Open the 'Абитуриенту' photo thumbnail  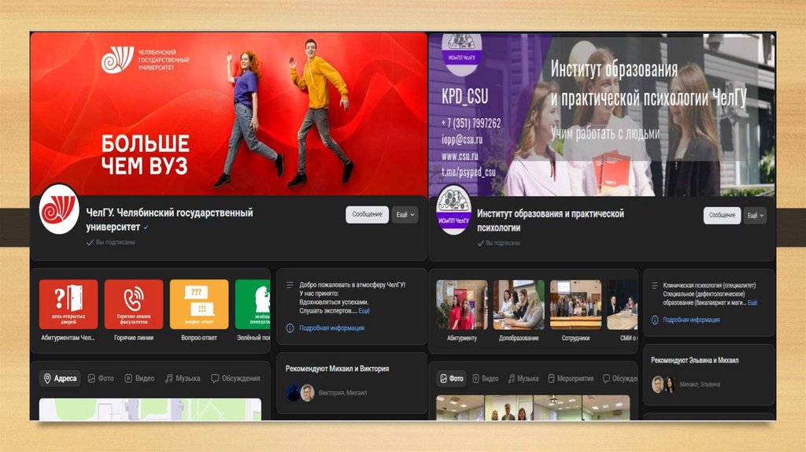pyautogui.click(x=461, y=305)
